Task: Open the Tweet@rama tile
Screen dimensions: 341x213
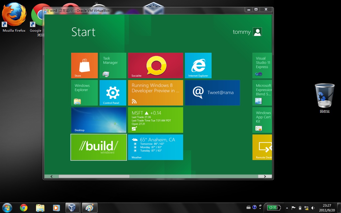Action: pos(212,93)
